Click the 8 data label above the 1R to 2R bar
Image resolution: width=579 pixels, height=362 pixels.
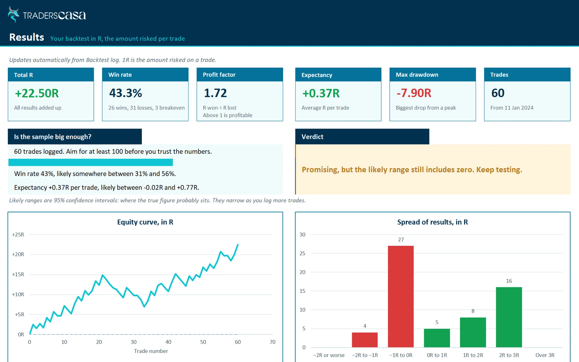[x=473, y=311]
